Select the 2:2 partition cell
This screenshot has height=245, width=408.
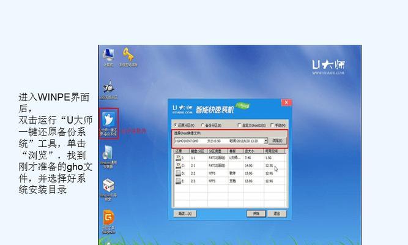[193, 173]
